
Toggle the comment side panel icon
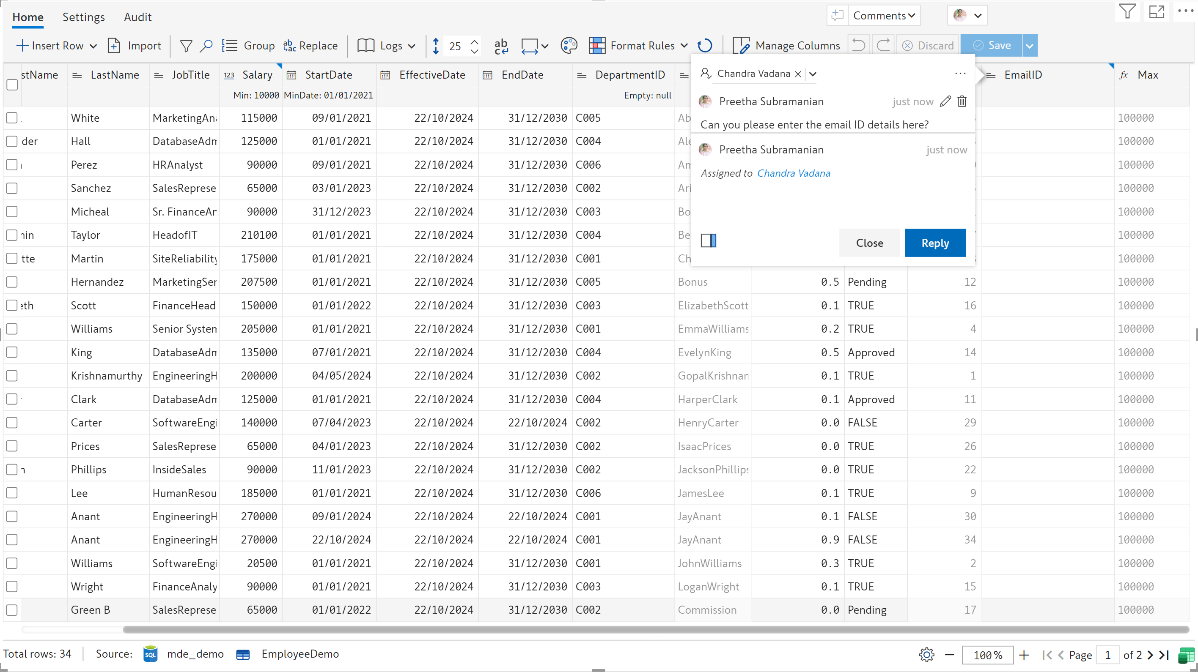point(708,241)
